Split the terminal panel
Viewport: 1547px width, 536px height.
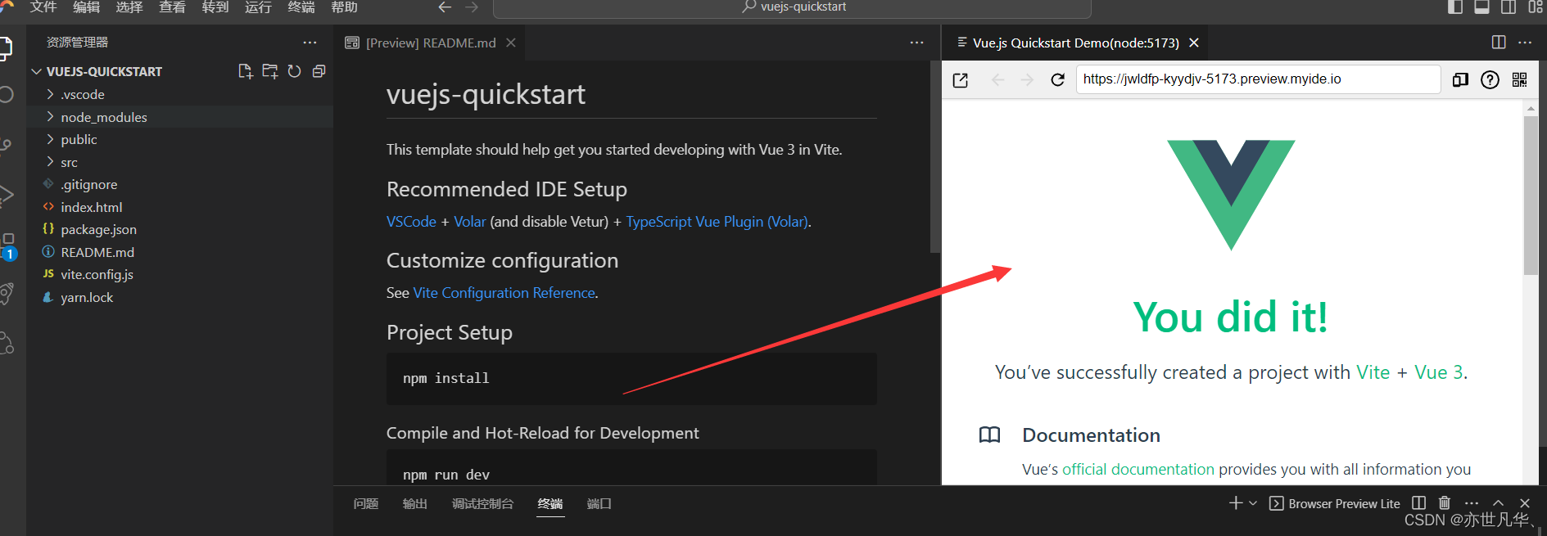coord(1418,502)
